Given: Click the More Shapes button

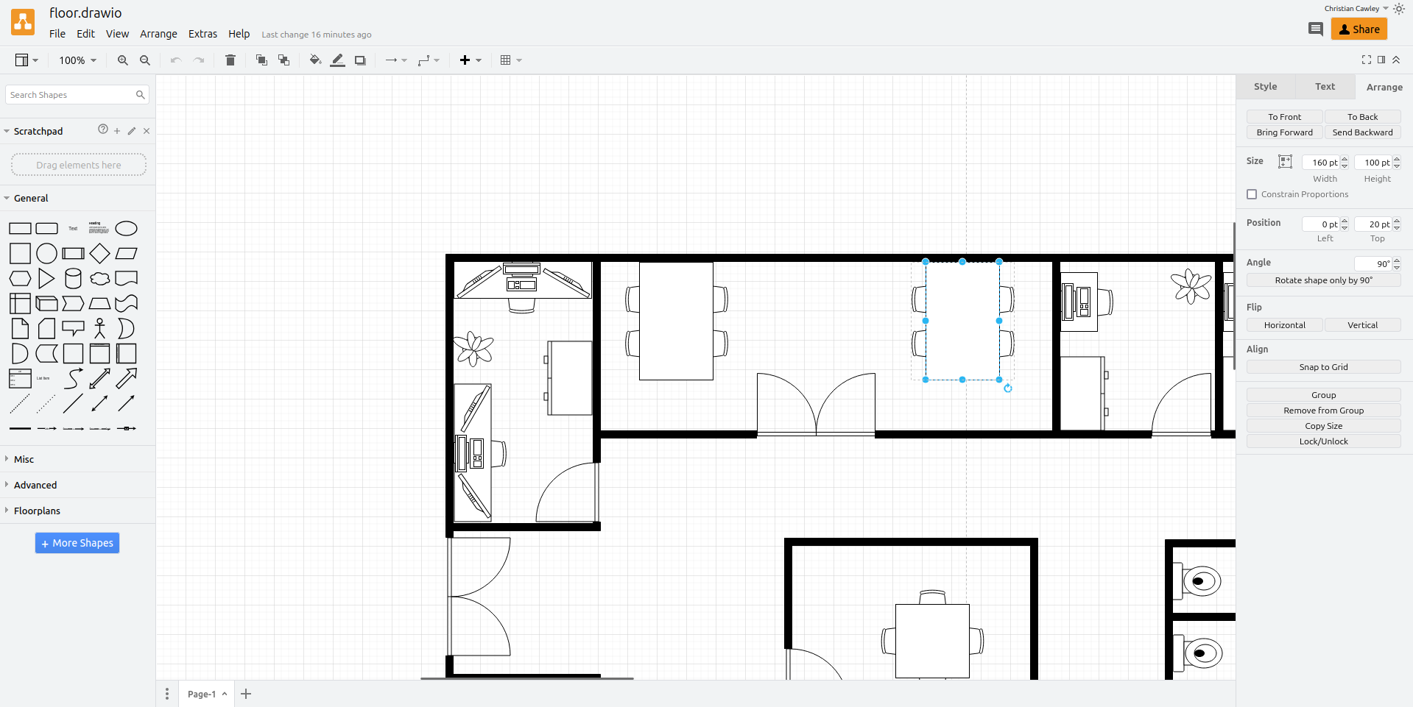Looking at the screenshot, I should click(77, 543).
